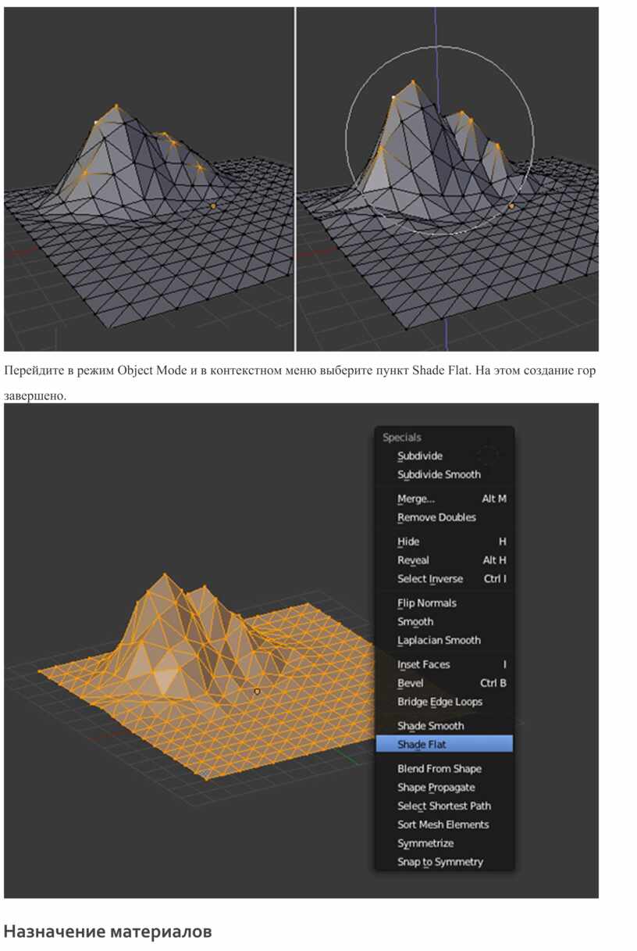Screen dimensions: 637x951
Task: Choose Subdivide in Specials menu
Action: tap(444, 456)
